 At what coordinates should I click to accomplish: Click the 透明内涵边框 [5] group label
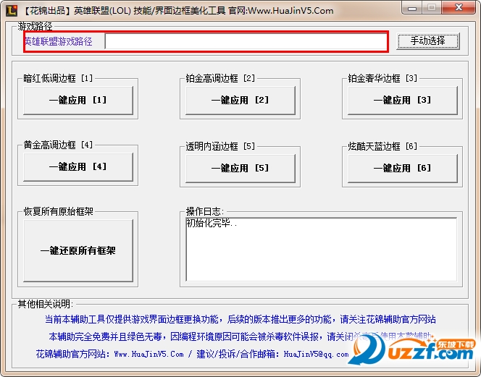(220, 146)
